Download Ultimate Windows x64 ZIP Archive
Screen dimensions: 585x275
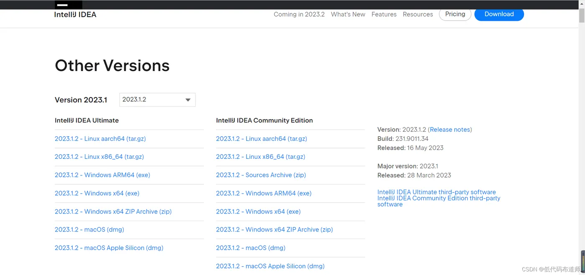[113, 211]
